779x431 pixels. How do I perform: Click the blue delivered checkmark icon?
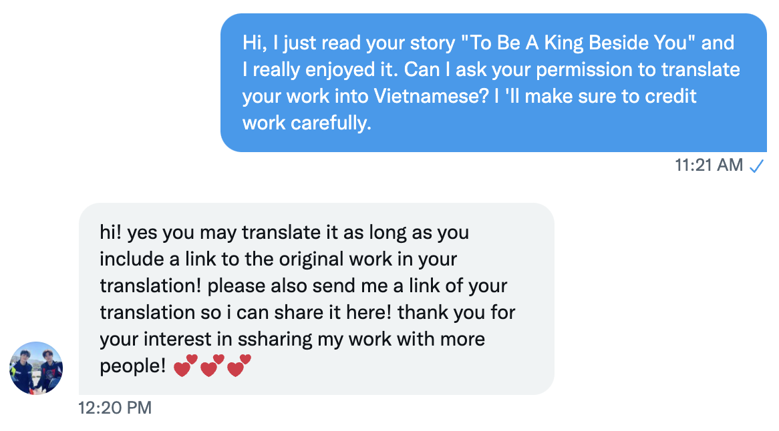[756, 165]
